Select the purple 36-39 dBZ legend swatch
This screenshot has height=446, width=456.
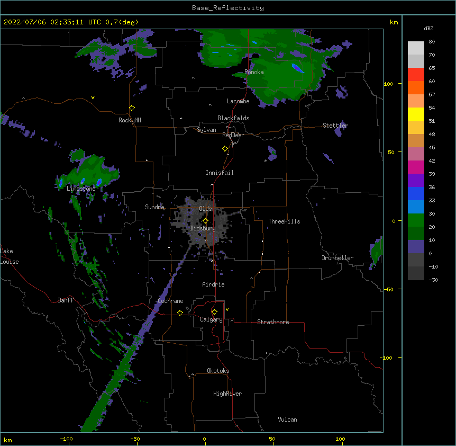(416, 181)
